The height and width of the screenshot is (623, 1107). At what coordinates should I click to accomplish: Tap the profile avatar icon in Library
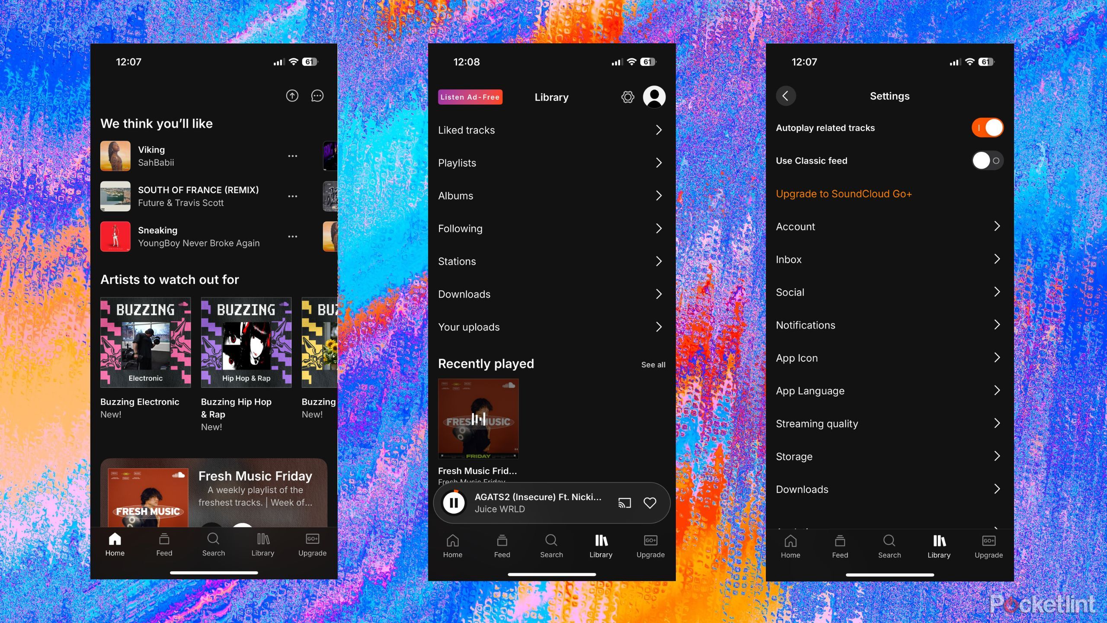[x=654, y=96]
